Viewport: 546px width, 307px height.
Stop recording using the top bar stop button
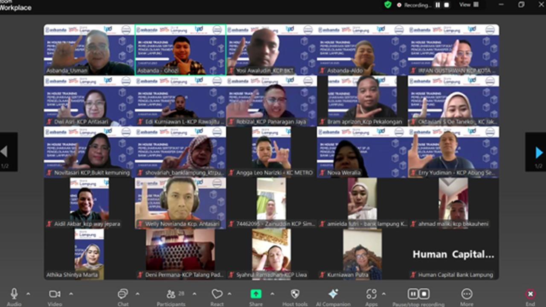pyautogui.click(x=447, y=5)
